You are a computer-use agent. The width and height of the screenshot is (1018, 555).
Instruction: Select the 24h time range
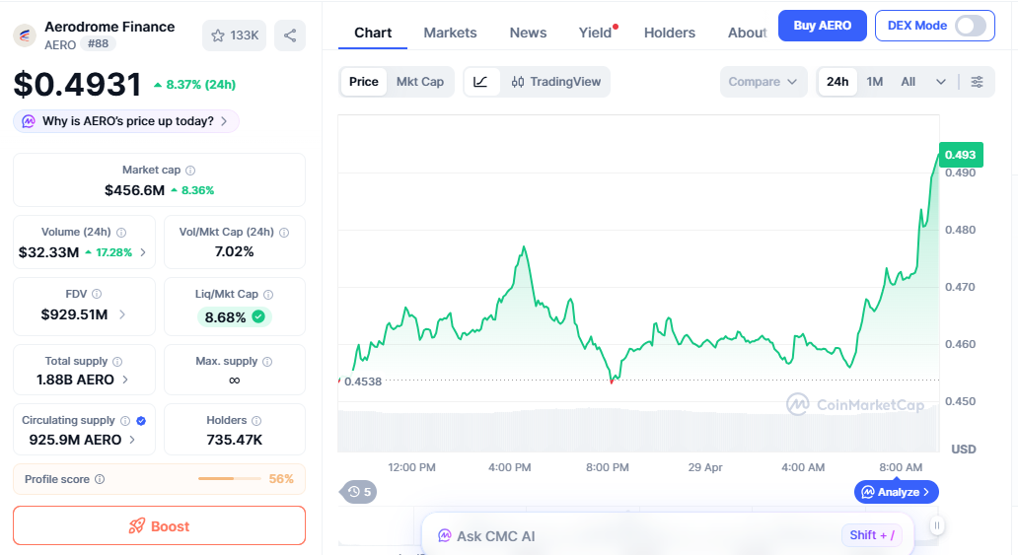pyautogui.click(x=836, y=82)
